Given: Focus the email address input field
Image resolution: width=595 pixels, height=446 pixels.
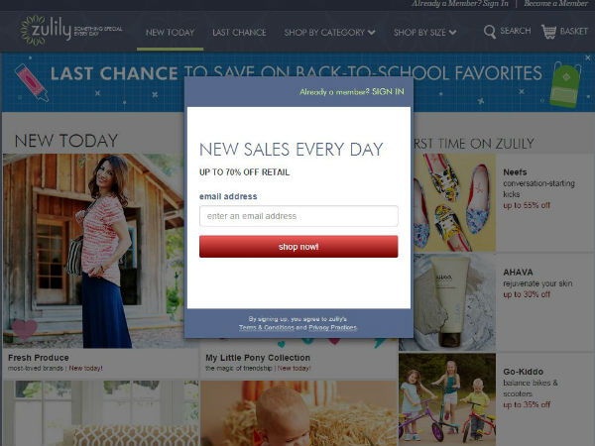Looking at the screenshot, I should click(298, 216).
